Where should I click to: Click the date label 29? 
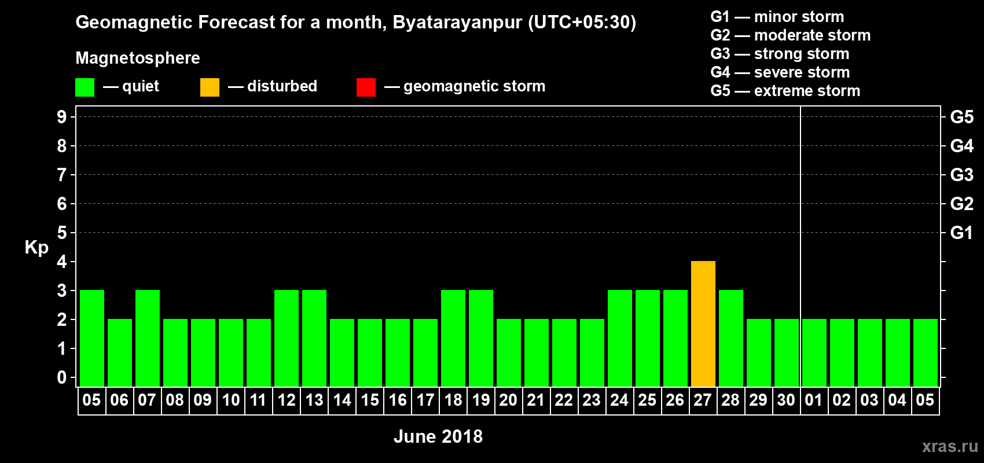(758, 400)
